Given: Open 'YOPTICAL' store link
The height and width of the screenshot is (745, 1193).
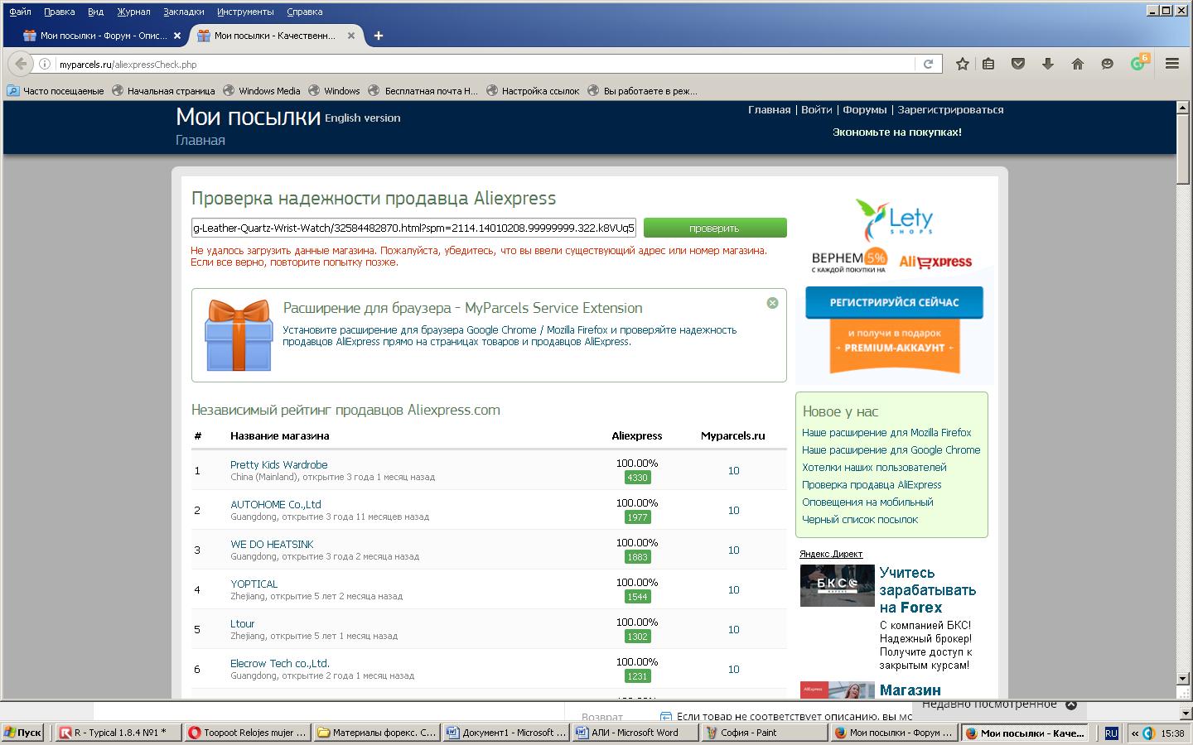Looking at the screenshot, I should (x=254, y=584).
